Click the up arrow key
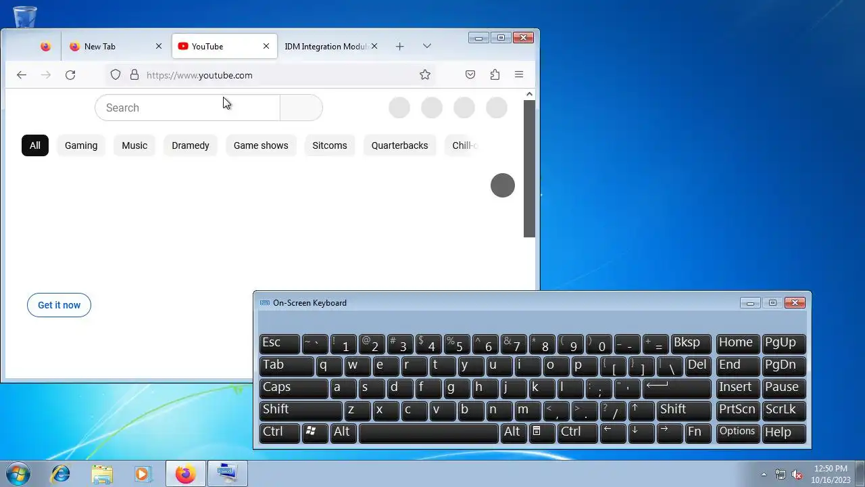 641,411
